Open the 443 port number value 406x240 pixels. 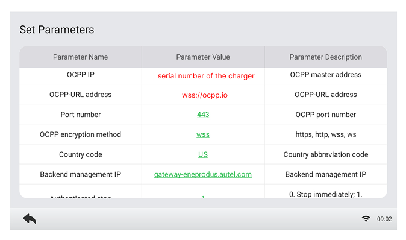pyautogui.click(x=203, y=115)
